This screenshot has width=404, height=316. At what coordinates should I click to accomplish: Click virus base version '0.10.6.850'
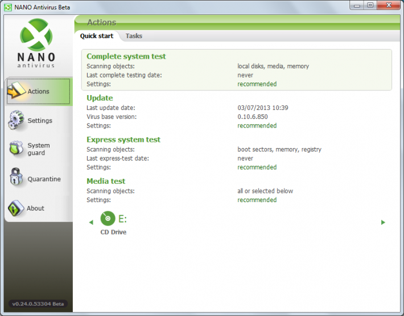[x=253, y=117]
